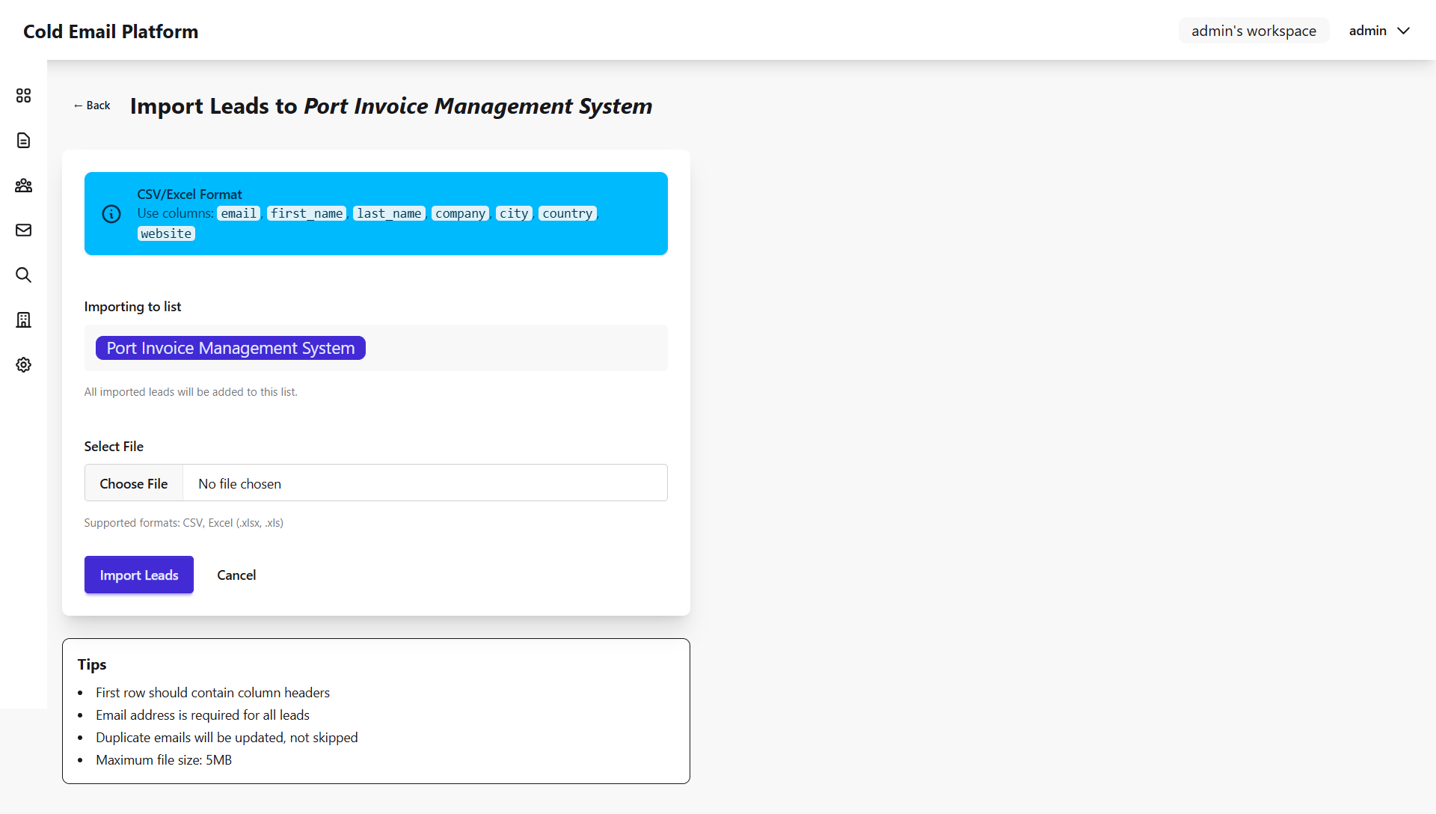Viewport: 1436px width, 814px height.
Task: Click 'All imported leads will be added' note
Action: pyautogui.click(x=191, y=391)
